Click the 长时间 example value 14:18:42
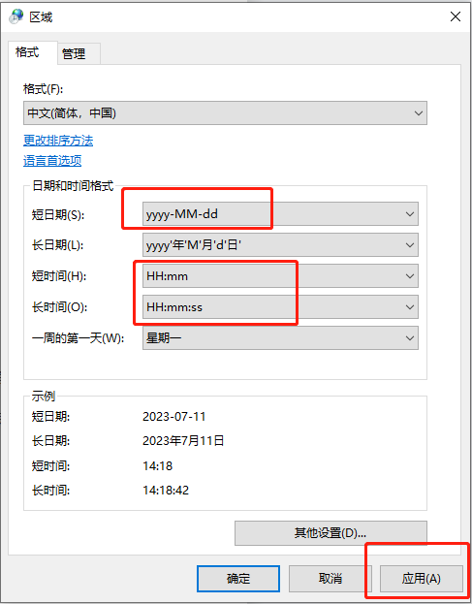This screenshot has width=472, height=604. pyautogui.click(x=166, y=491)
